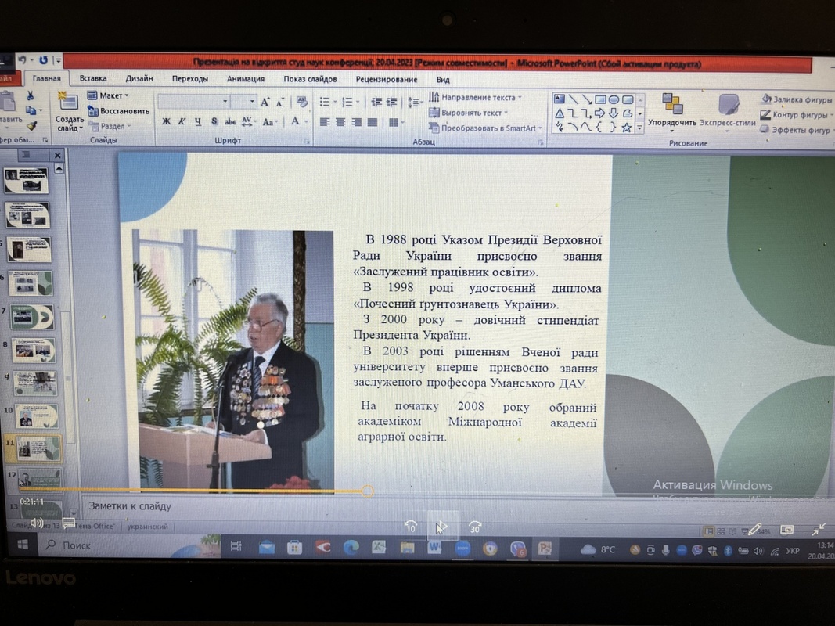Toggle italic К formatting

coord(182,121)
